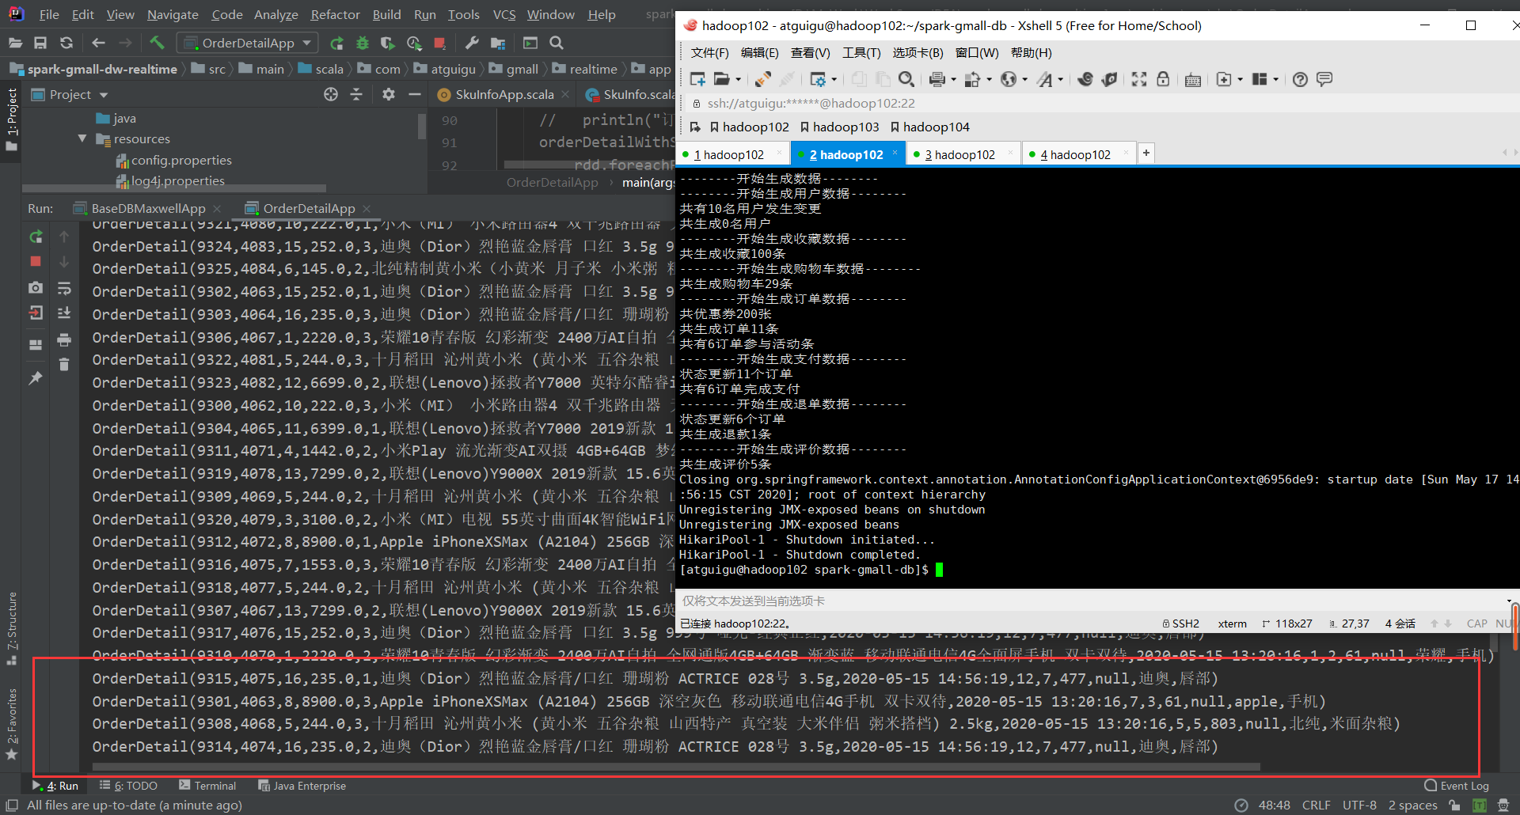
Task: Open Xshell virtual keyboard icon
Action: pos(1193,79)
